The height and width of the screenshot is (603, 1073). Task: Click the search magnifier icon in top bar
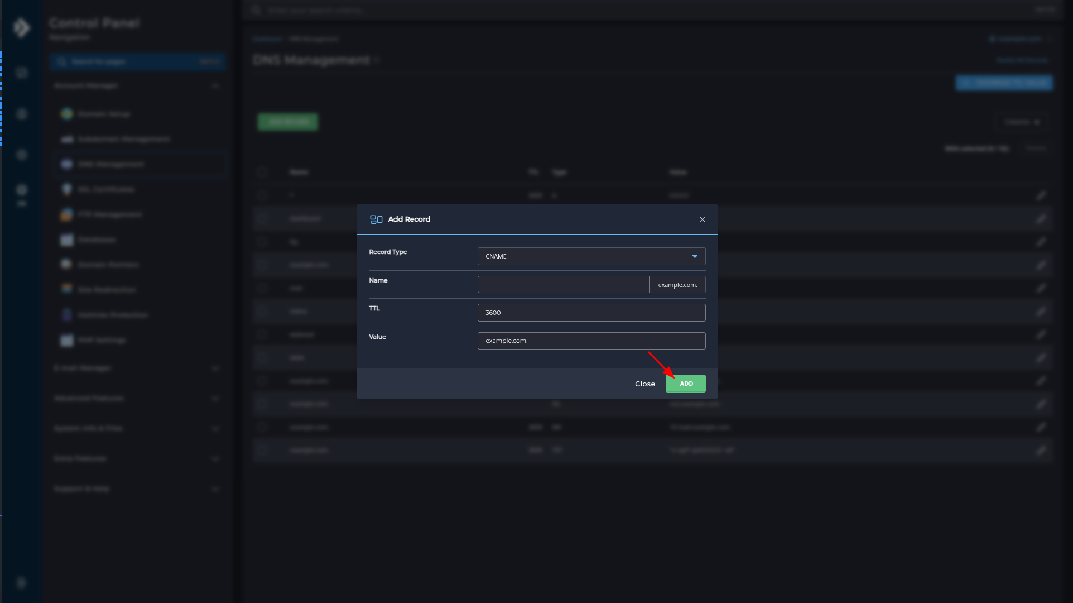click(x=256, y=10)
